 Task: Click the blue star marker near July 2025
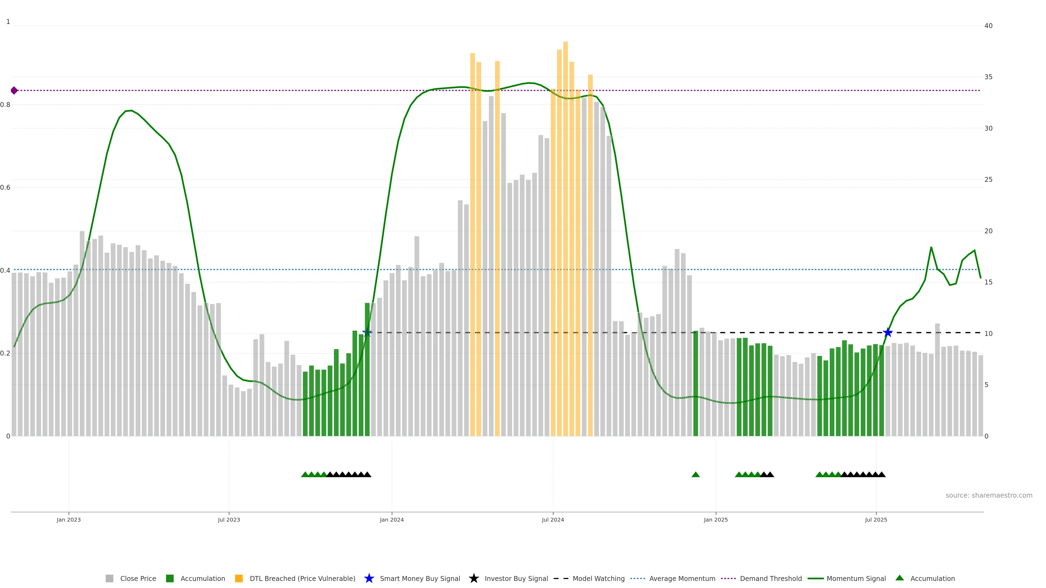tap(888, 333)
